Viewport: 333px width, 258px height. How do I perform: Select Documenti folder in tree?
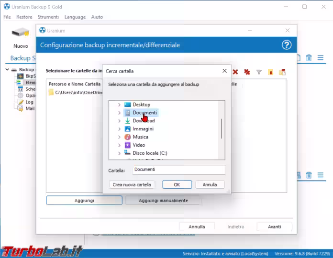(x=141, y=113)
